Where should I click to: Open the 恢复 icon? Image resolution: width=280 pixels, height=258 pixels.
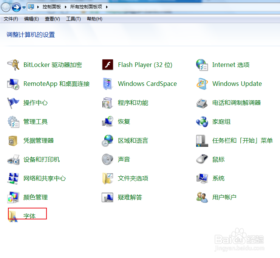point(108,121)
